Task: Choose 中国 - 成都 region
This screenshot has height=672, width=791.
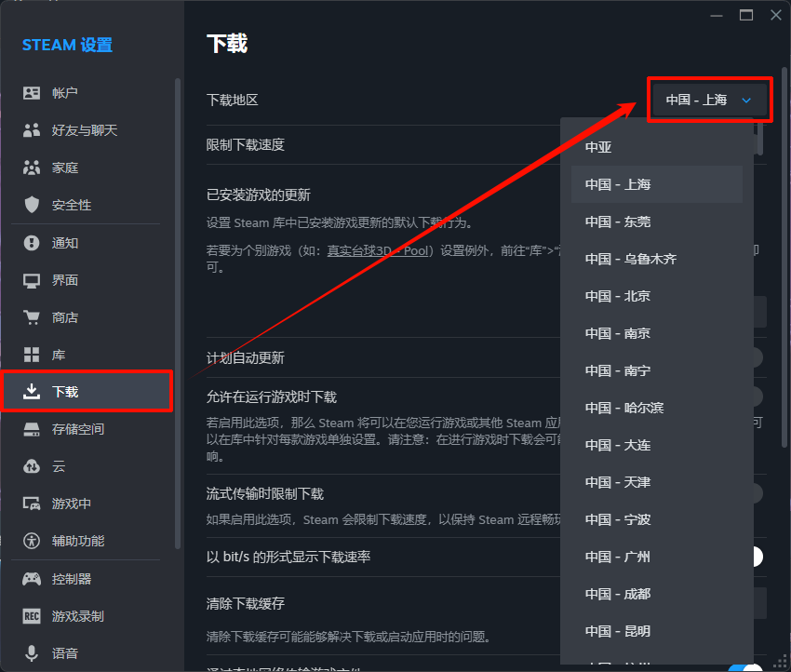Action: (656, 595)
